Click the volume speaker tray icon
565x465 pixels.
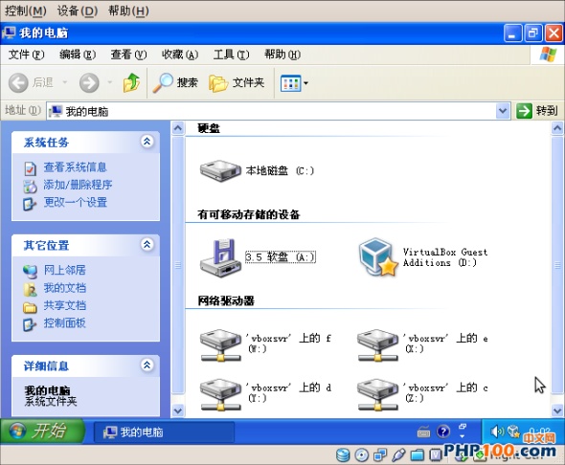click(497, 431)
